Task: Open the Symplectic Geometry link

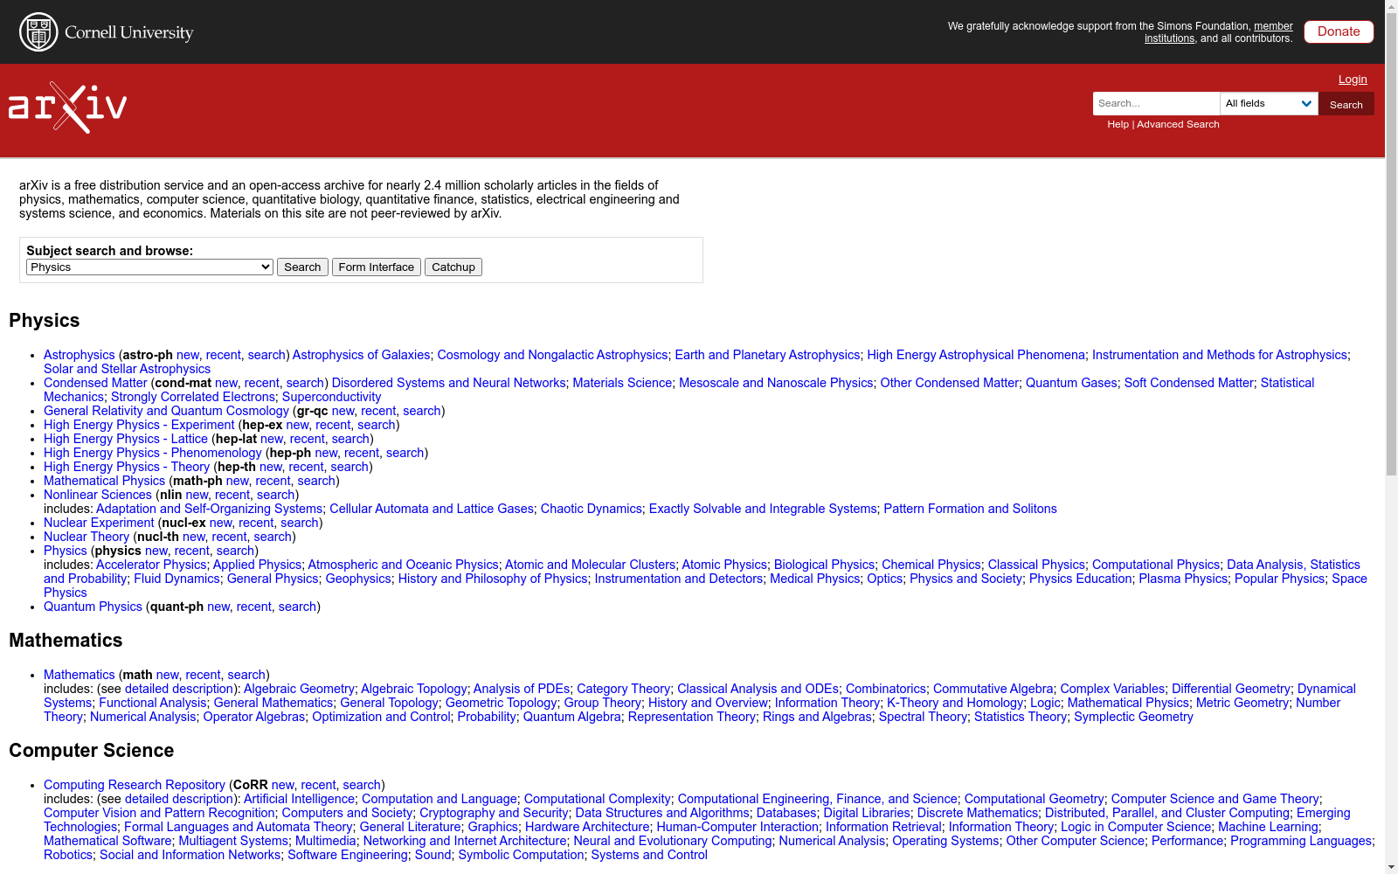Action: pos(1133,717)
